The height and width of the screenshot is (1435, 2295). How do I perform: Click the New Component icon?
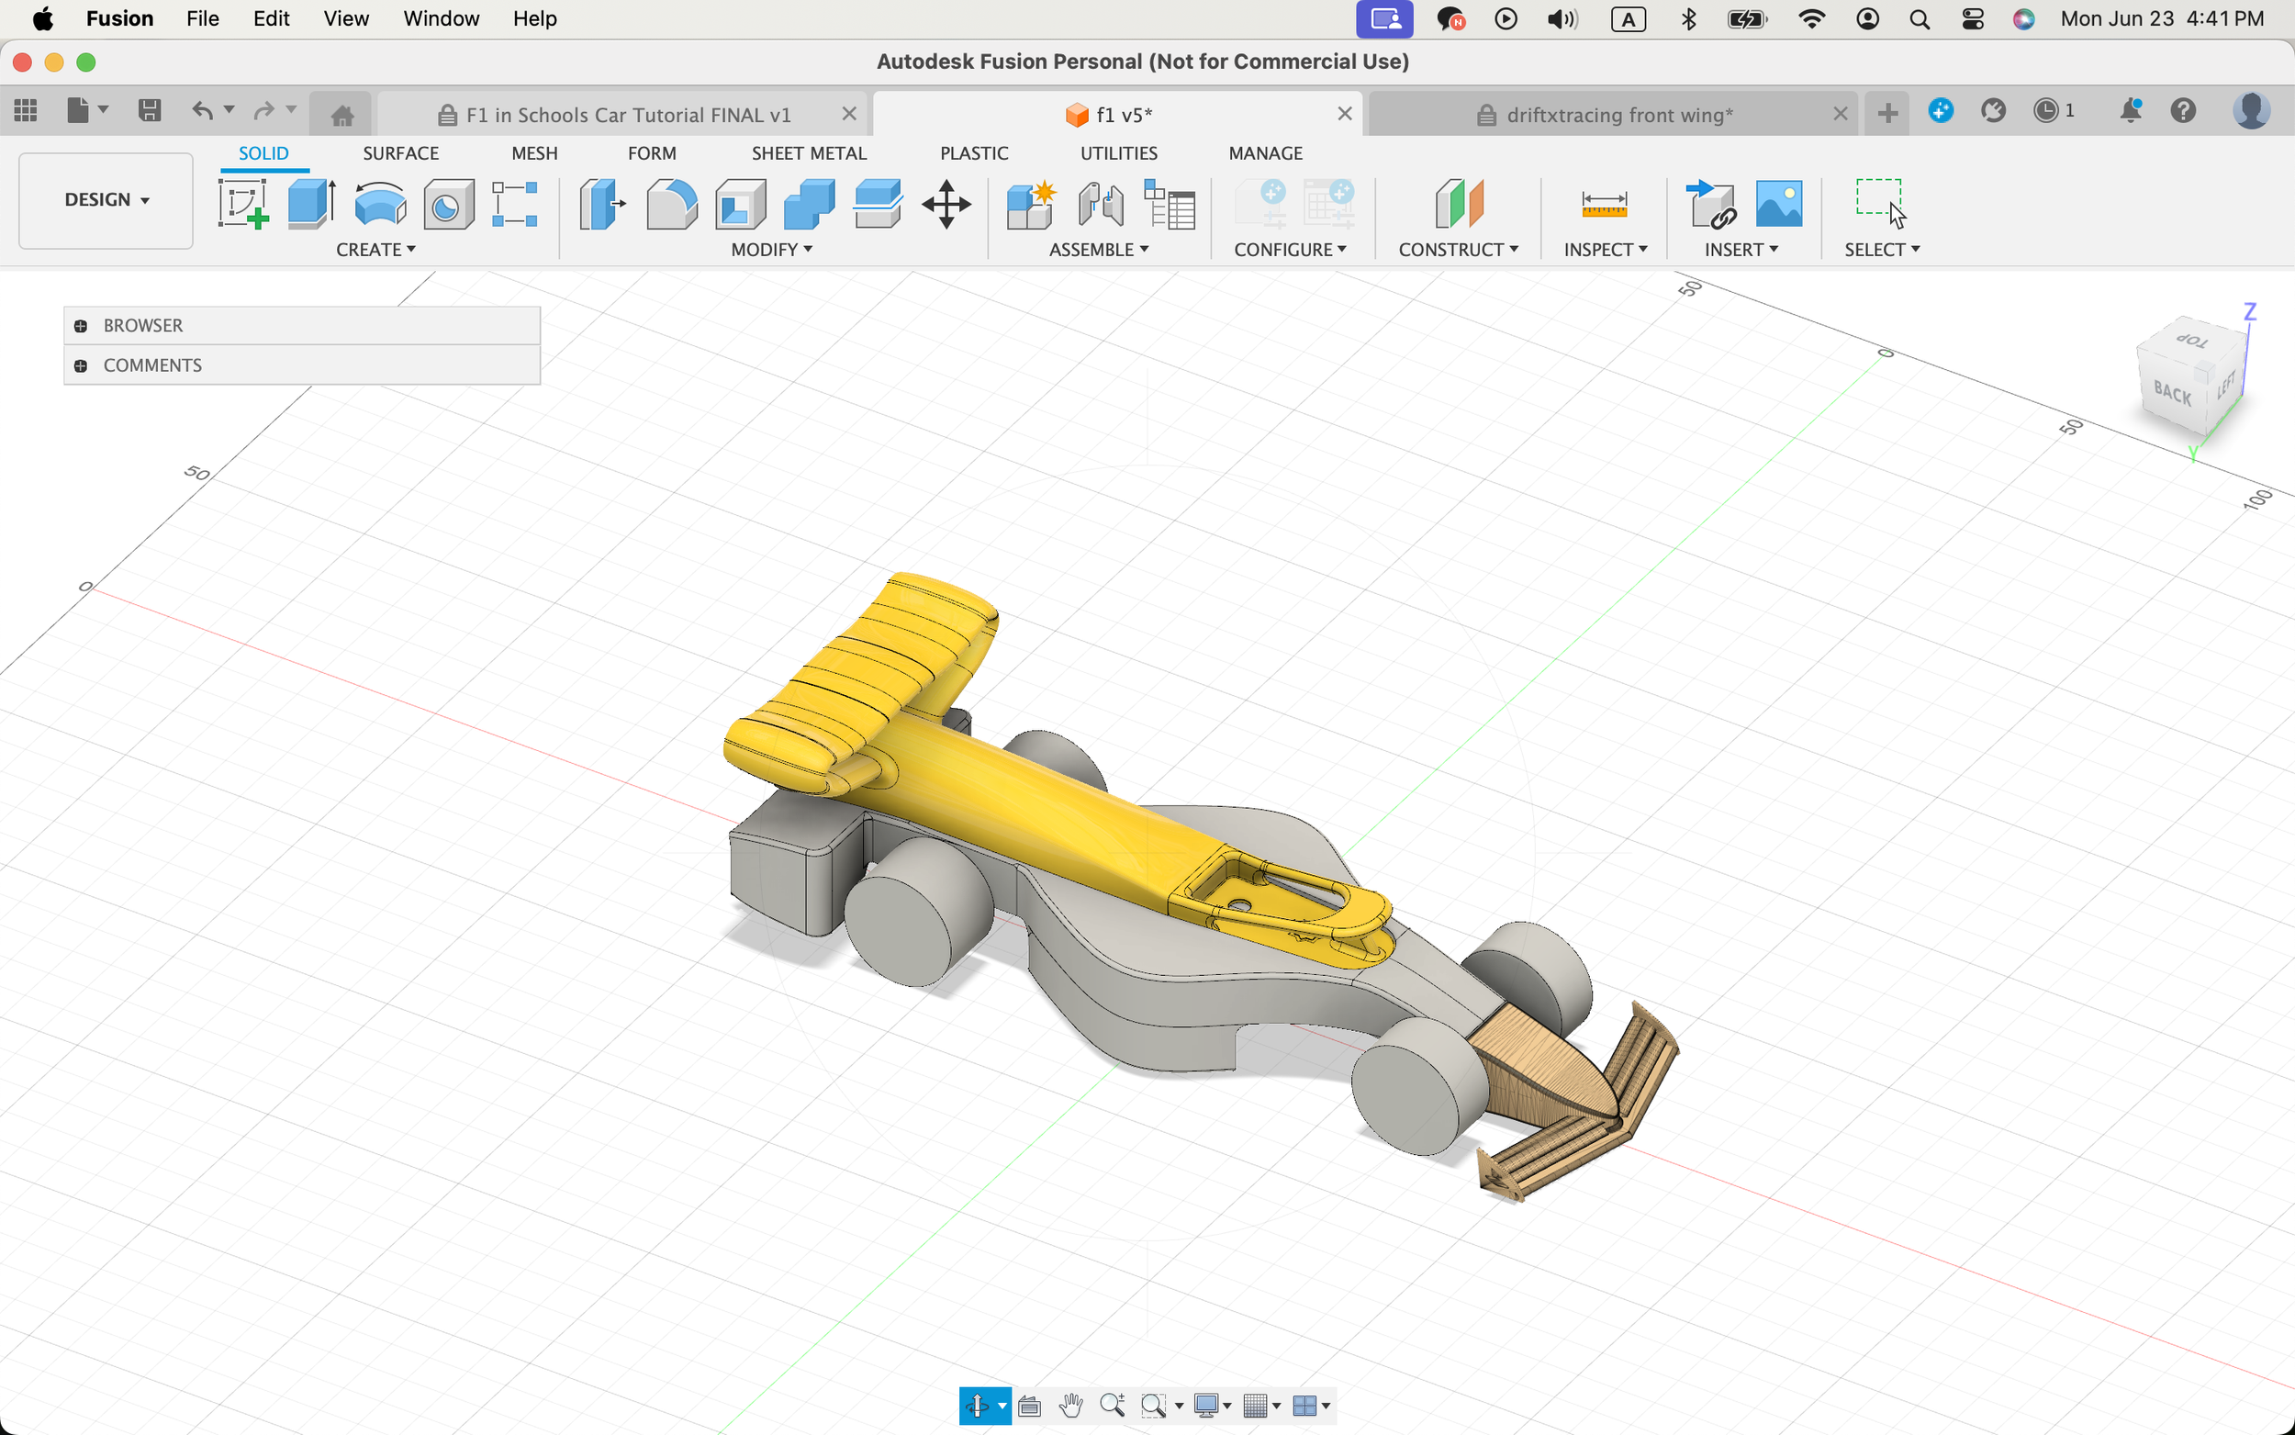coord(1032,204)
